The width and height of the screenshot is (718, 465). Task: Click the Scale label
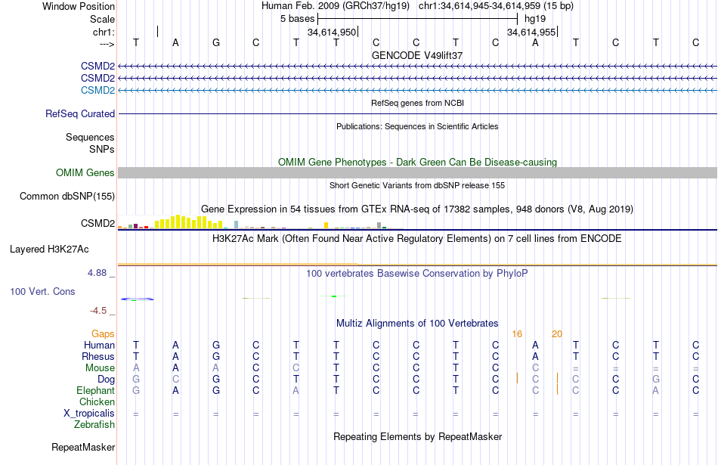(x=102, y=19)
